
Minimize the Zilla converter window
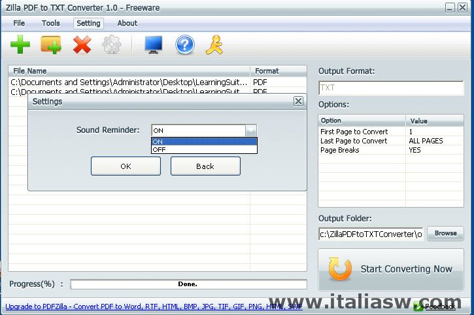click(450, 8)
